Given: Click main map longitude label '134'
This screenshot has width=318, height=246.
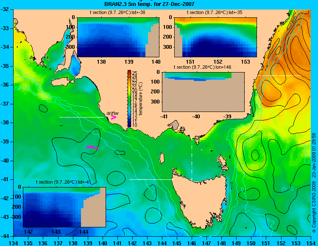Looking at the screenshot, I should pyautogui.click(x=14, y=243).
